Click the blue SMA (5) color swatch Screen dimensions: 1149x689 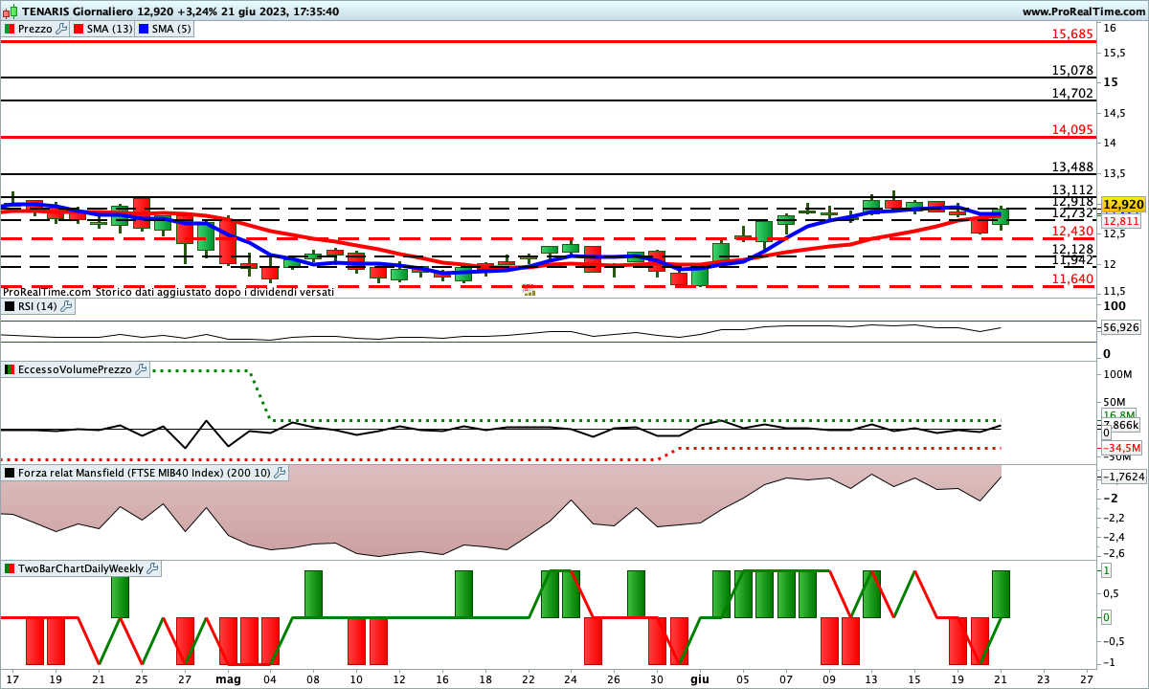[x=144, y=29]
